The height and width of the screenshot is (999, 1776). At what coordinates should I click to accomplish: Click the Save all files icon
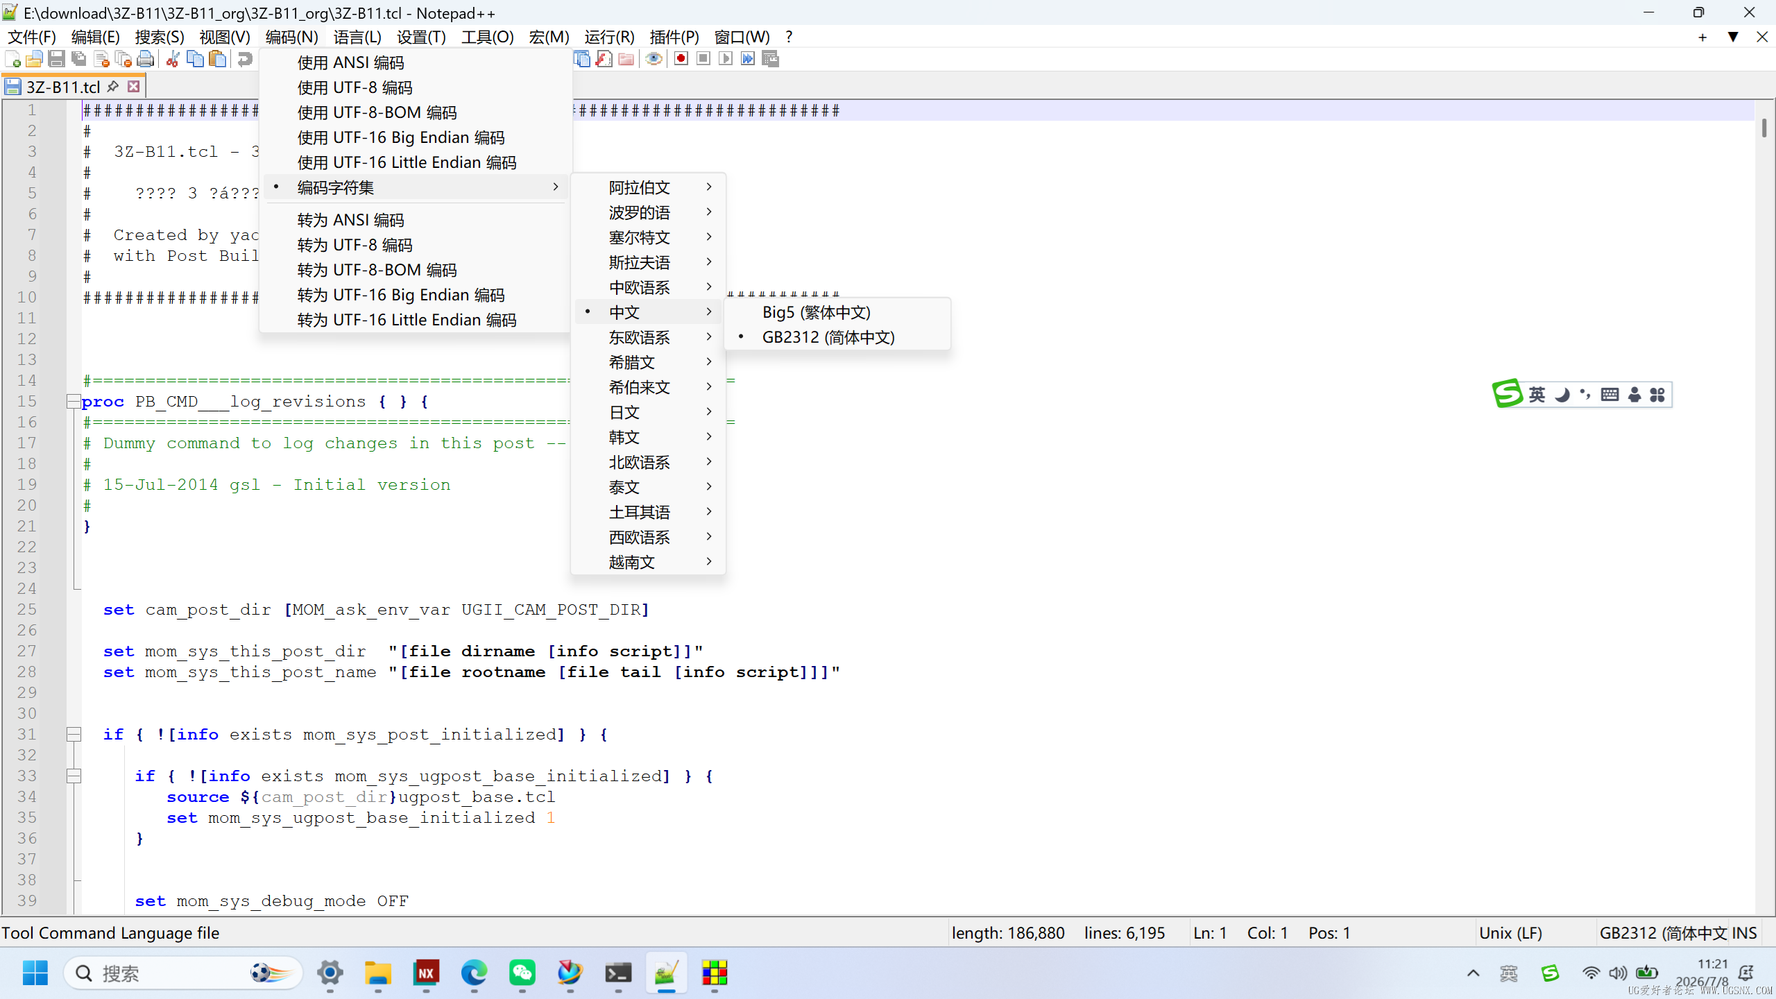tap(79, 59)
